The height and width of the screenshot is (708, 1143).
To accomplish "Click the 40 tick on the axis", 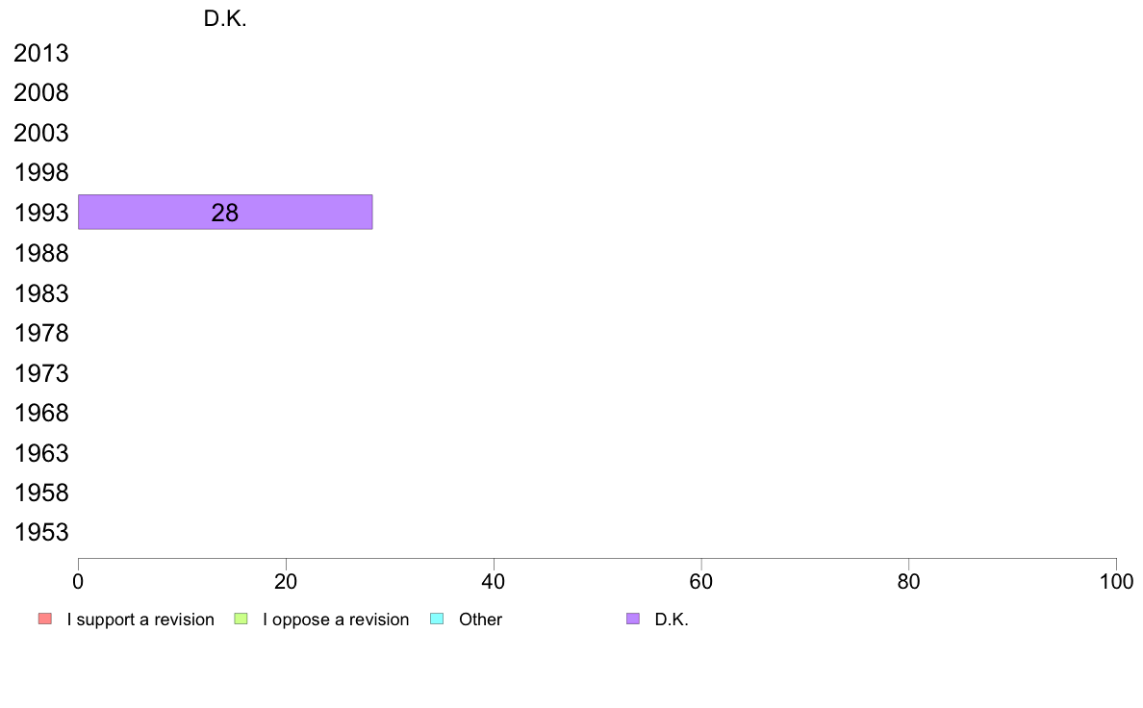I will click(494, 581).
